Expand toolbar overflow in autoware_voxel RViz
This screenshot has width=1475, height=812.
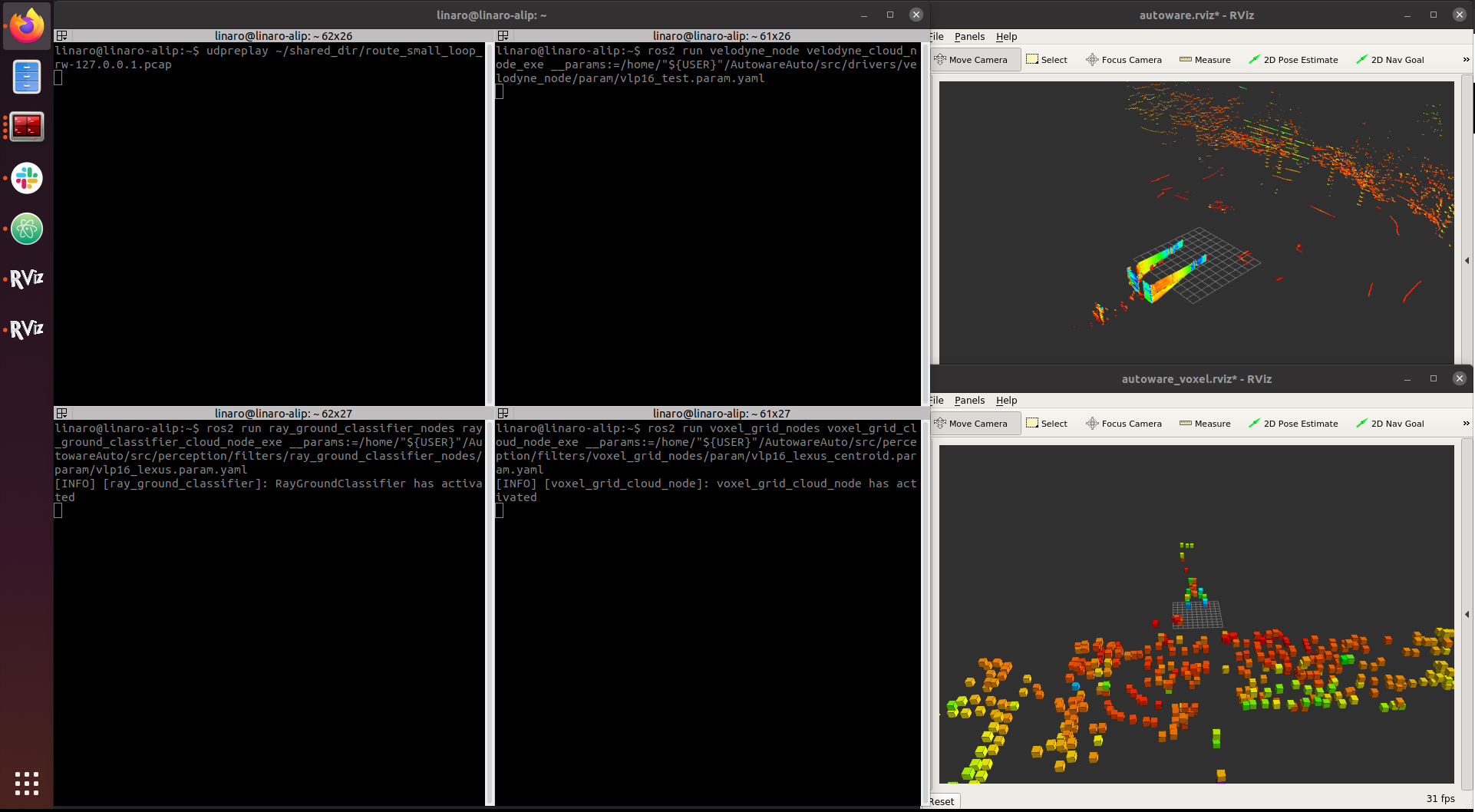(x=1466, y=424)
